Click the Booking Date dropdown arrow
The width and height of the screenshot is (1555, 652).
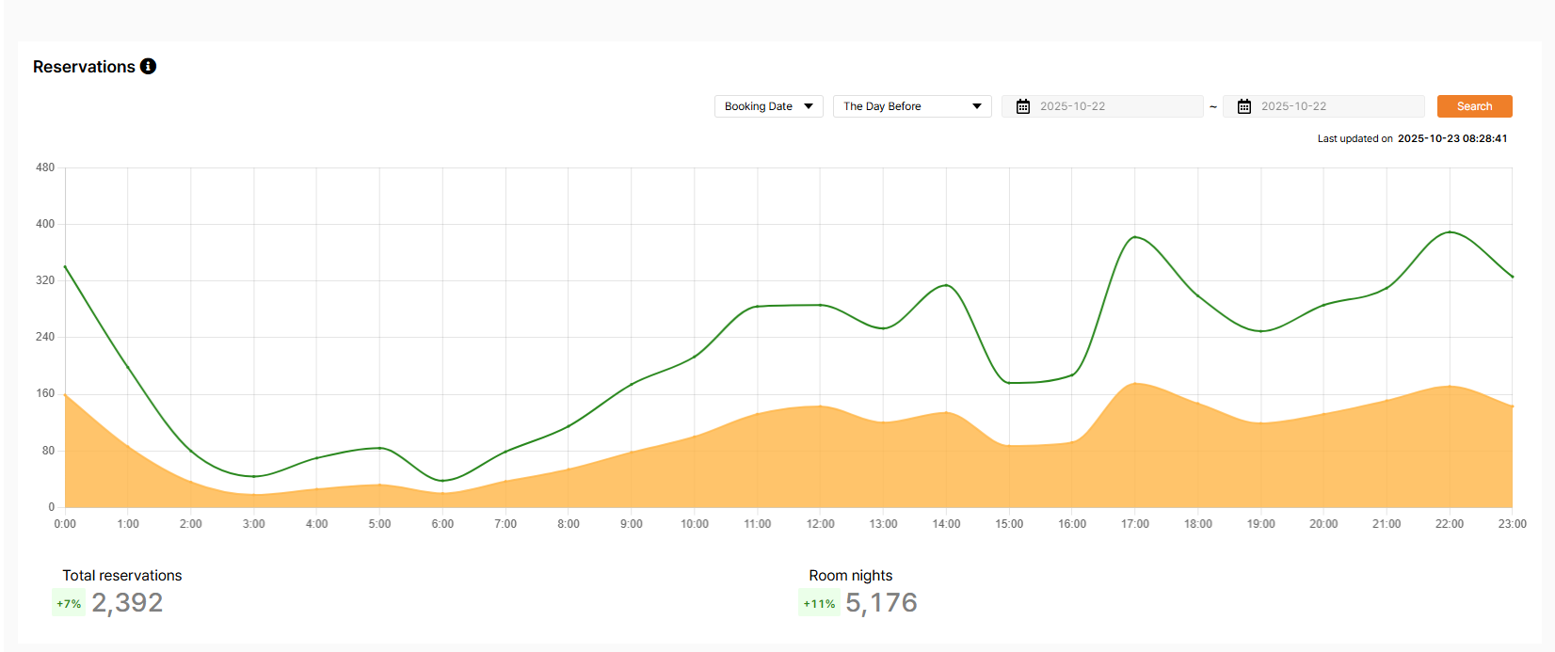tap(809, 106)
